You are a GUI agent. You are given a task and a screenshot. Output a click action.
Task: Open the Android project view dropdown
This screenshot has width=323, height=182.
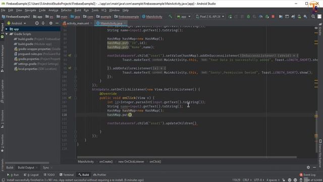pyautogui.click(x=17, y=23)
